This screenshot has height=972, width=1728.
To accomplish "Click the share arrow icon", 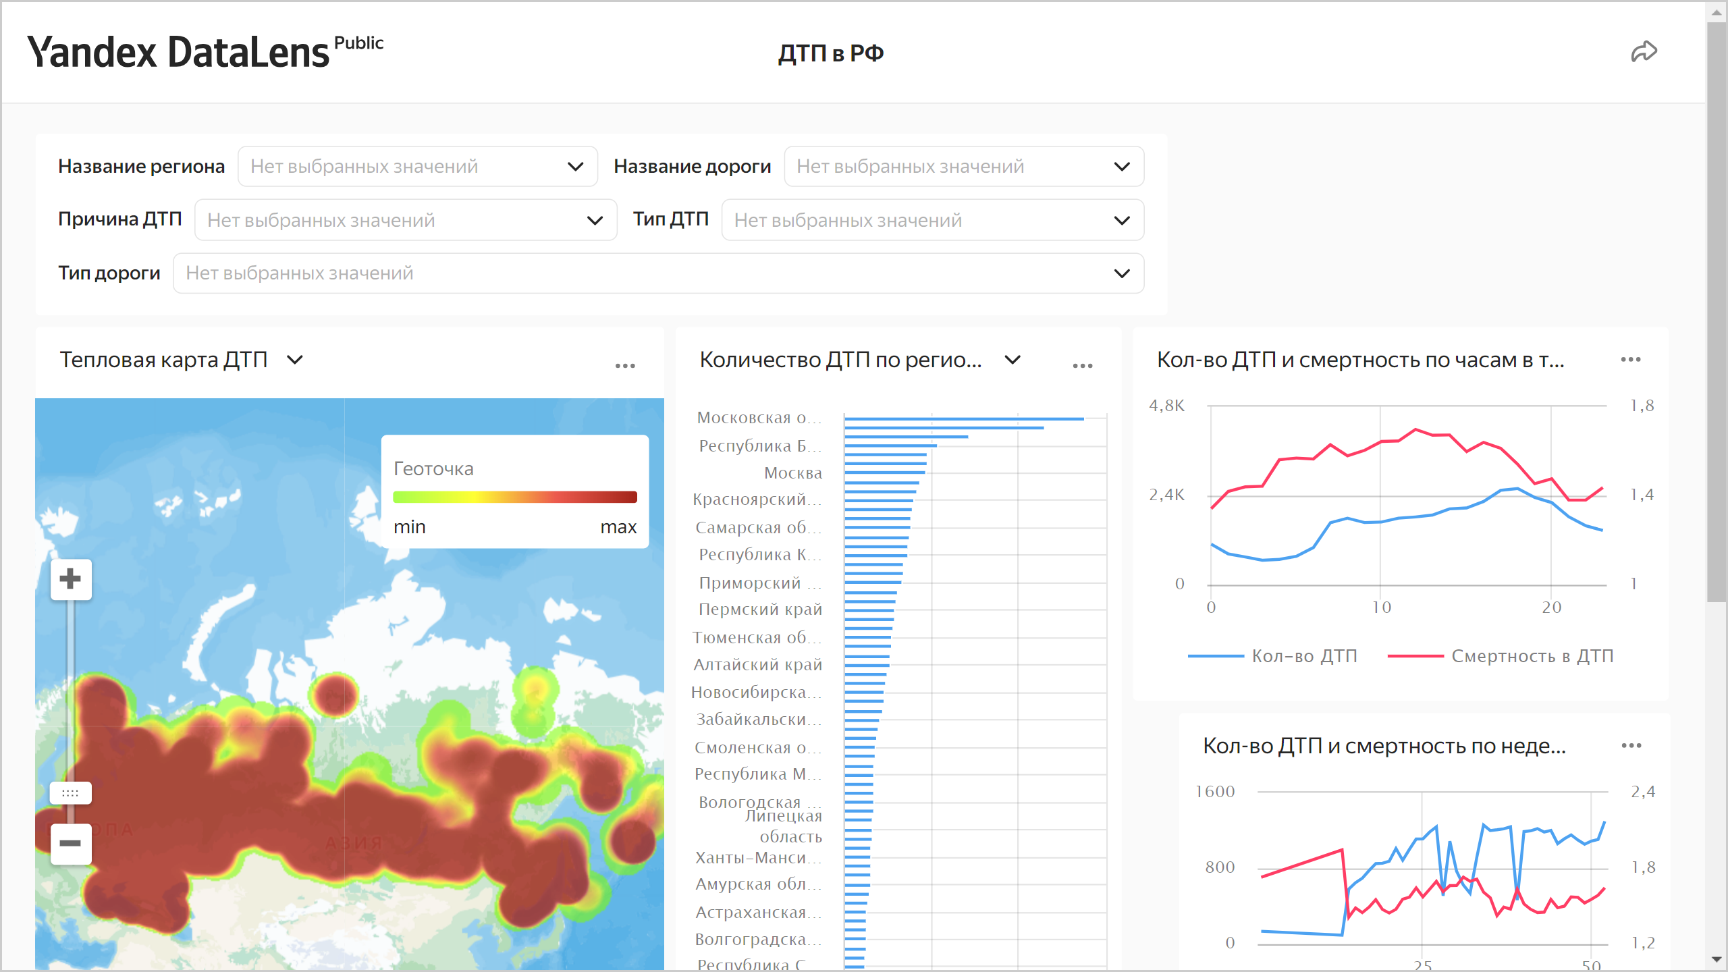I will [1644, 52].
